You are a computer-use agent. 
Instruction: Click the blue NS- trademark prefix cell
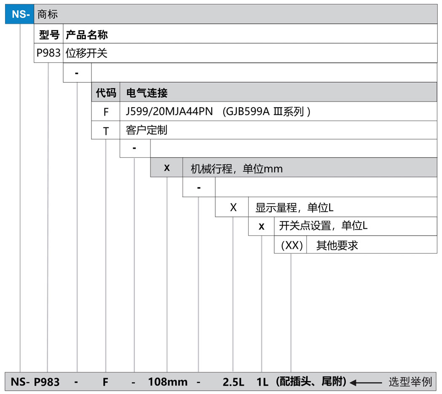tap(19, 14)
